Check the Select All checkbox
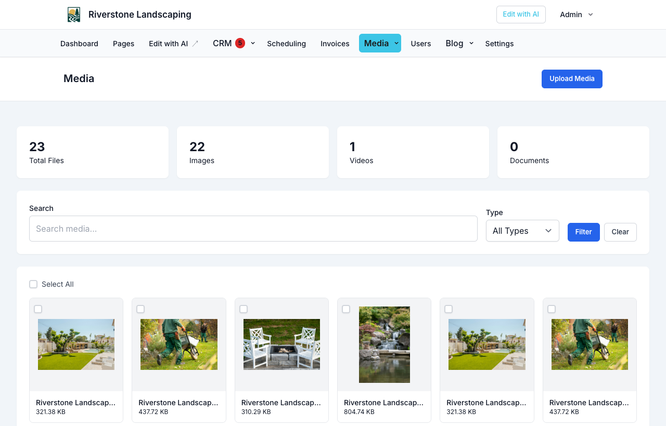 point(33,284)
